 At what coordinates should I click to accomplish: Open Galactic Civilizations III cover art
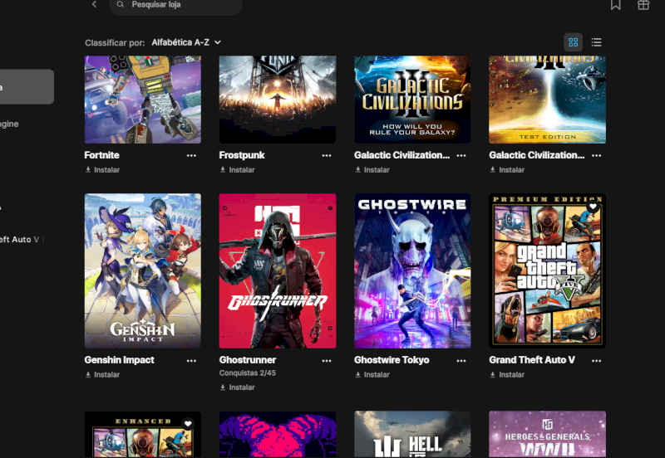(412, 100)
